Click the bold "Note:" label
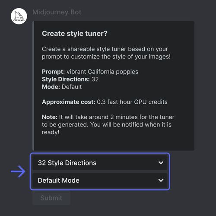 (x=50, y=117)
